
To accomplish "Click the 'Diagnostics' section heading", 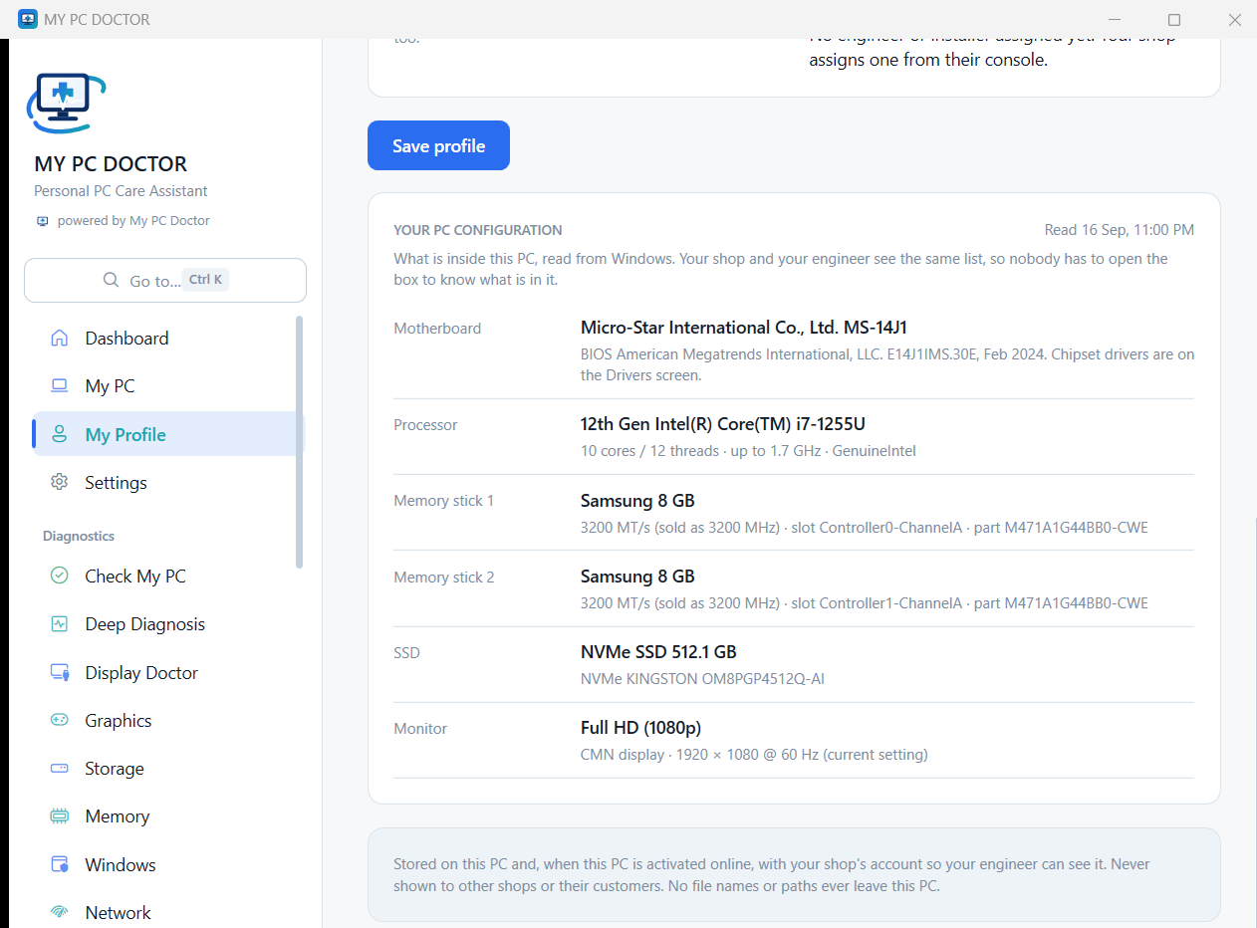I will [x=79, y=536].
